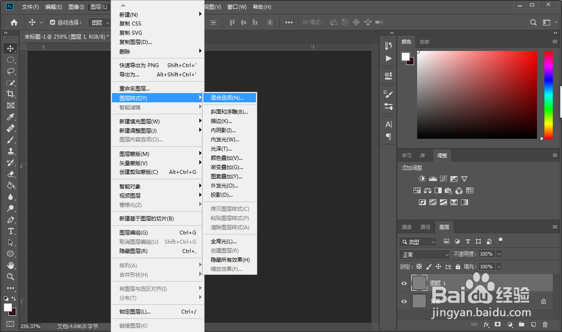Add a Brightness/Contrast adjustment (sun icon)

[x=422, y=179]
